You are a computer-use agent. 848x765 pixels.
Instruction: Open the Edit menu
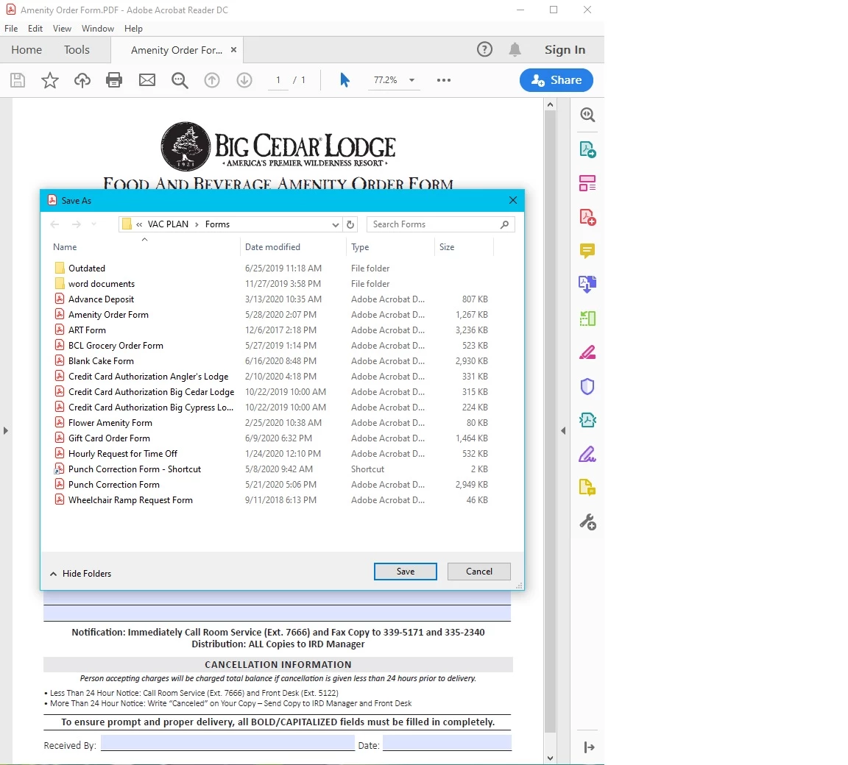coord(35,29)
